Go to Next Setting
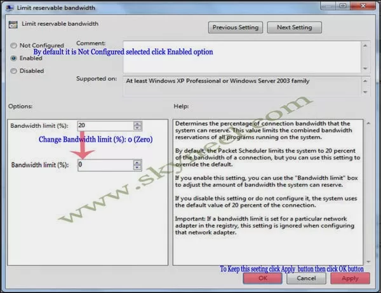This screenshot has height=293, width=381. (294, 27)
